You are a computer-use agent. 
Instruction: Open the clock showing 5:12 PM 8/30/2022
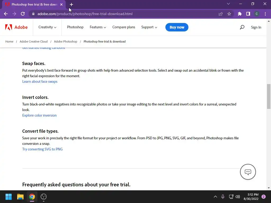point(251,197)
